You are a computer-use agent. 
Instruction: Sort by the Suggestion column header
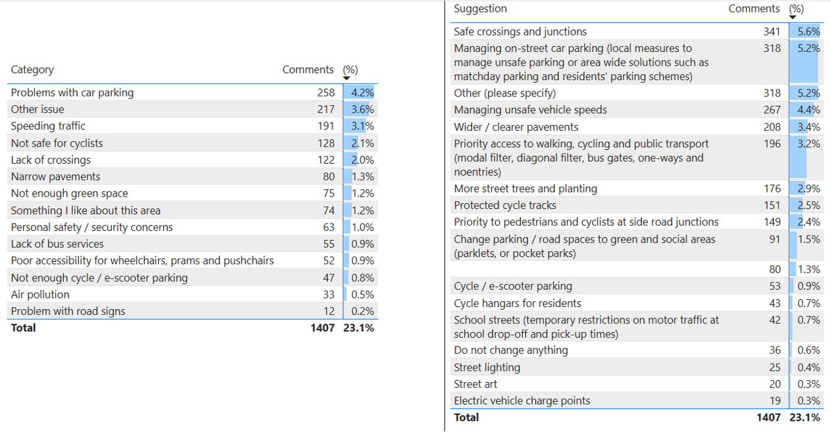pos(480,9)
